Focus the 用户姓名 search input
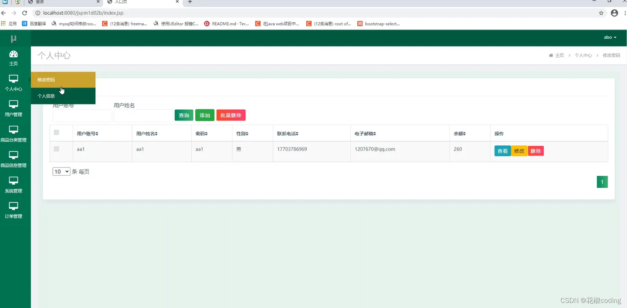The width and height of the screenshot is (627, 308). [x=143, y=116]
